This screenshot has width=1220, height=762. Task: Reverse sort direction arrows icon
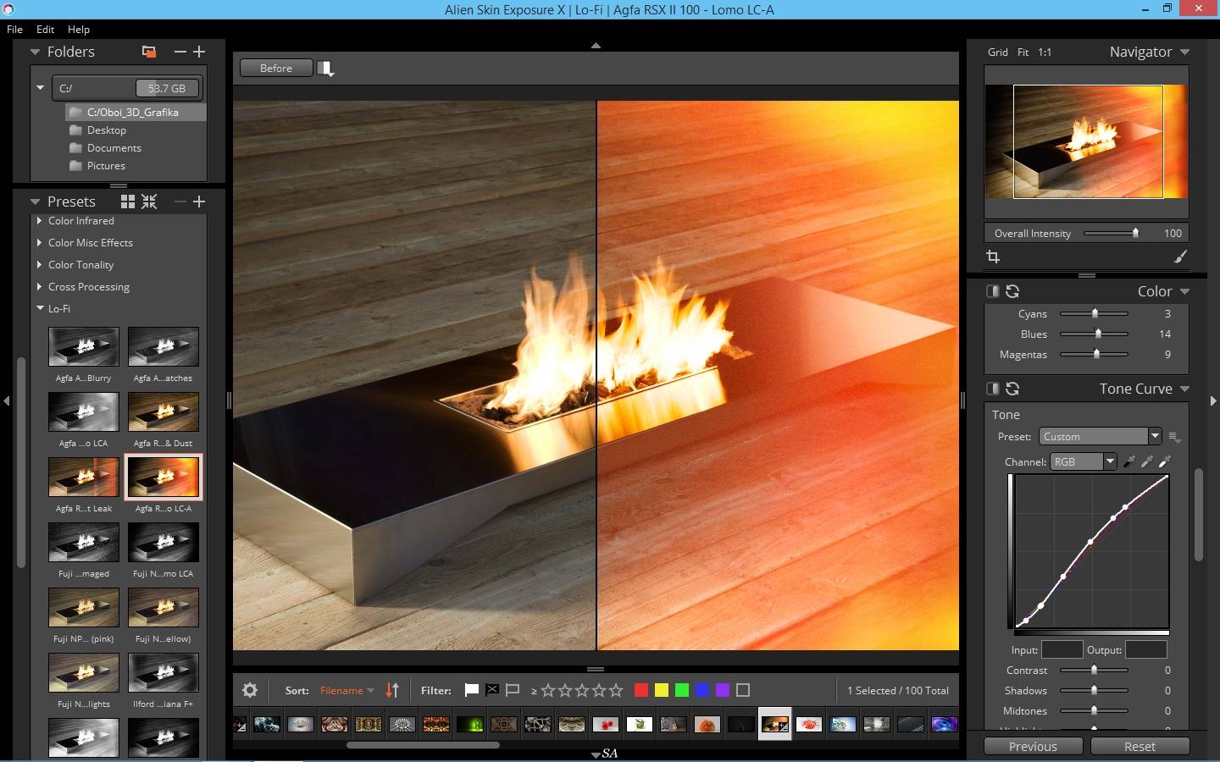tap(392, 690)
